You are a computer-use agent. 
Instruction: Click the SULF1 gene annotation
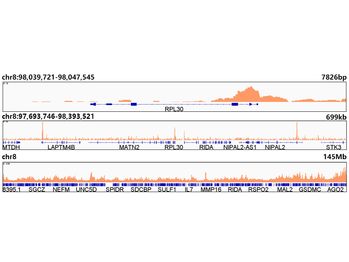coord(167,189)
